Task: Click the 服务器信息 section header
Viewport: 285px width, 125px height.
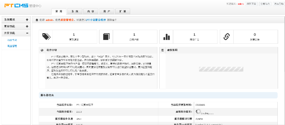Action: (x=158, y=95)
